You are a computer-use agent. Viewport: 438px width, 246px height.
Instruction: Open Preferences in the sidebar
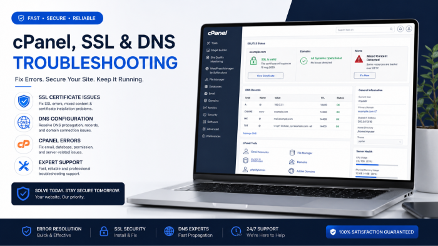[x=211, y=136]
